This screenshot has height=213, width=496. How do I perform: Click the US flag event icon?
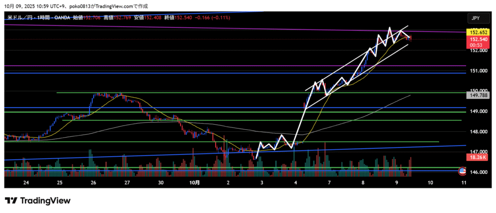click(x=462, y=171)
